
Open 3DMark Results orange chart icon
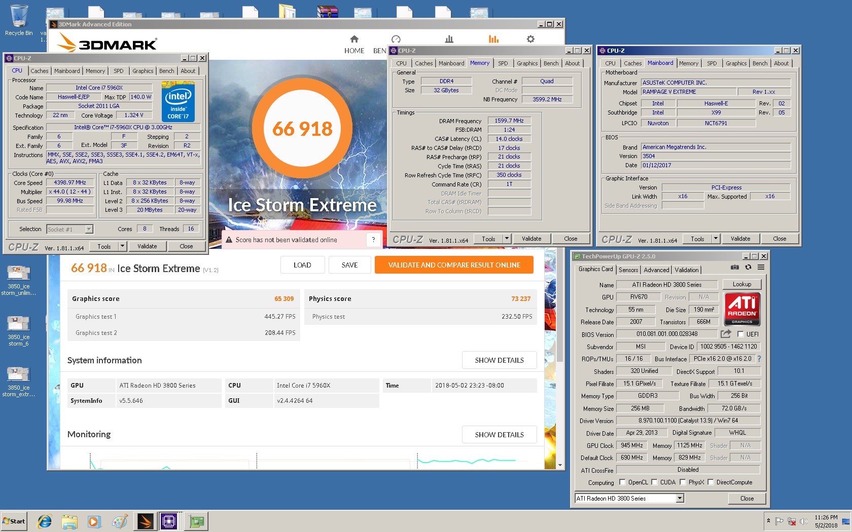click(x=493, y=39)
